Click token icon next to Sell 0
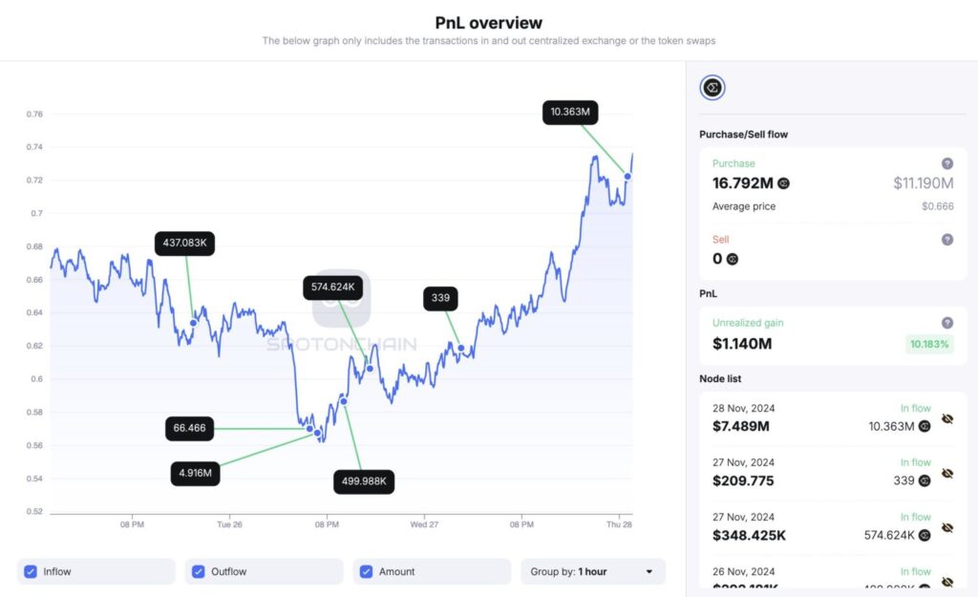This screenshot has height=597, width=978. click(x=733, y=259)
